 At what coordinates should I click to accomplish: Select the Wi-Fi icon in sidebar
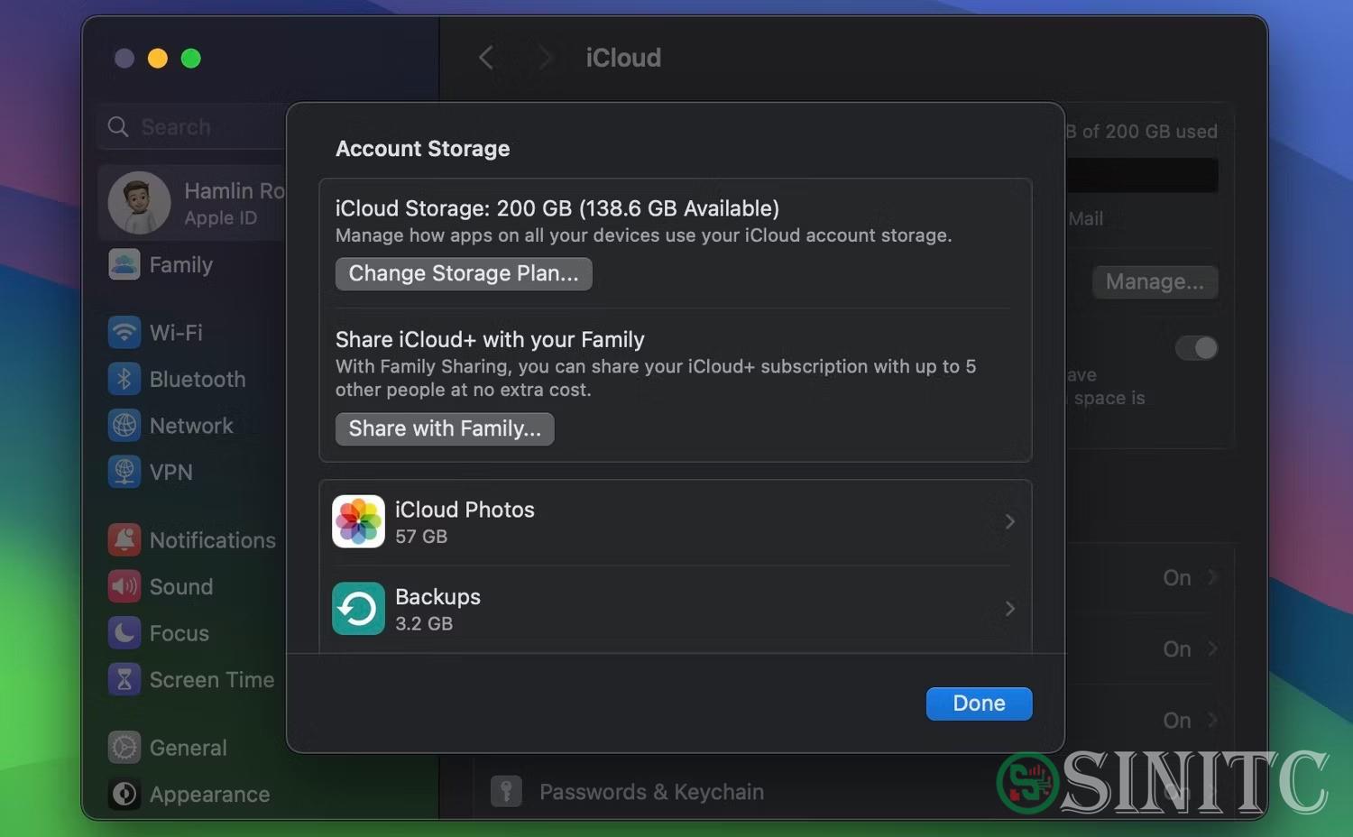tap(124, 332)
